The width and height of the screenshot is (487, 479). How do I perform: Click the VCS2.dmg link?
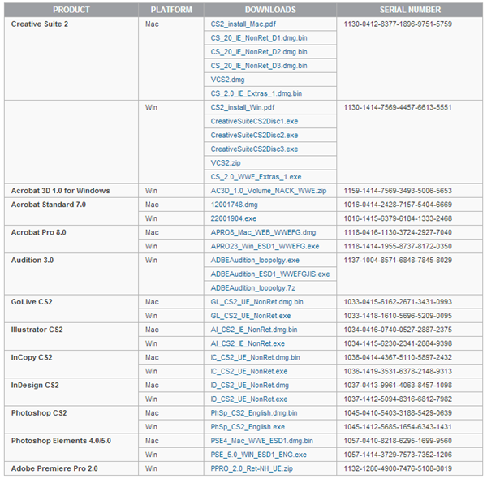click(x=227, y=80)
